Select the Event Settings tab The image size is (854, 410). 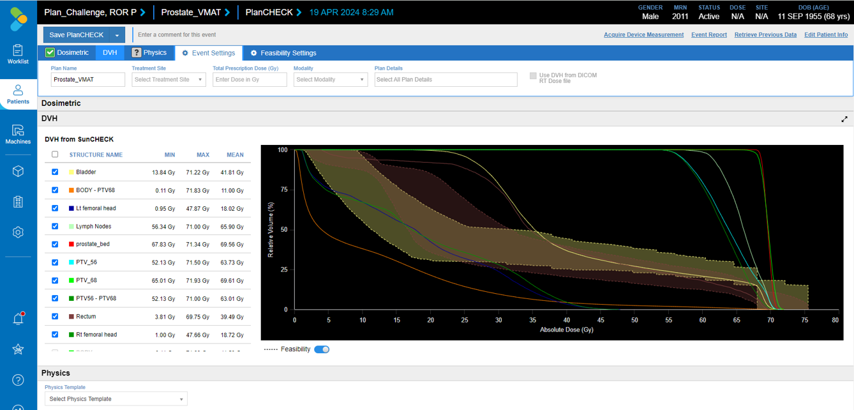[x=209, y=53]
